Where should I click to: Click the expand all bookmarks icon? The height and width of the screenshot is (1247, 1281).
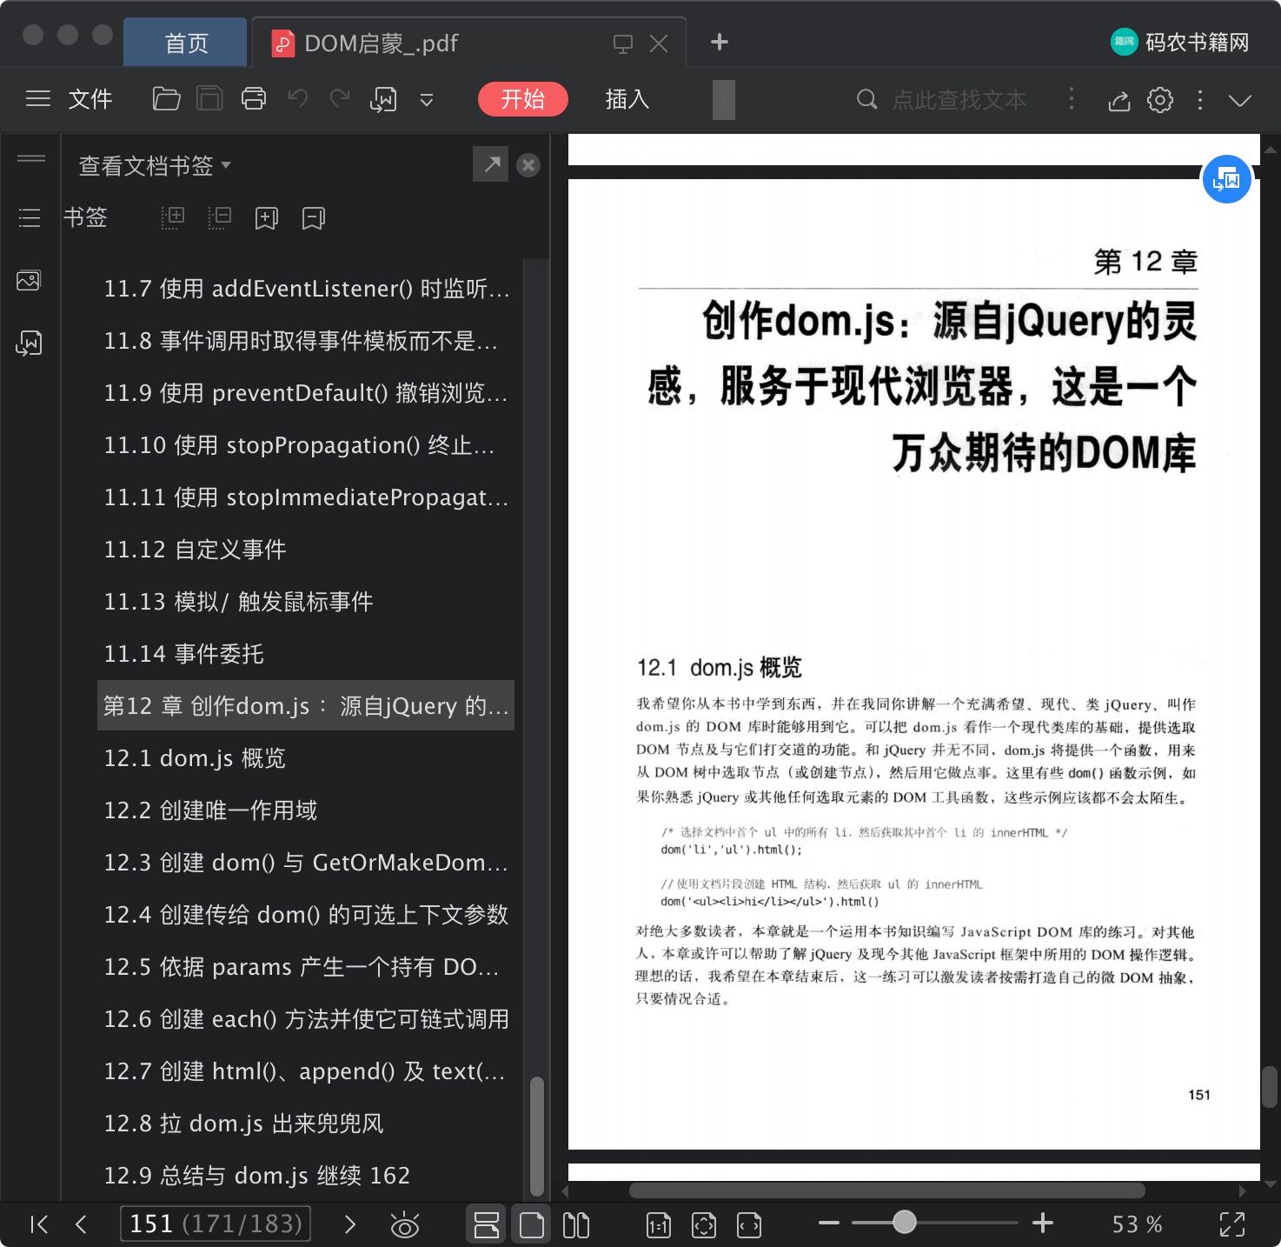pos(173,217)
